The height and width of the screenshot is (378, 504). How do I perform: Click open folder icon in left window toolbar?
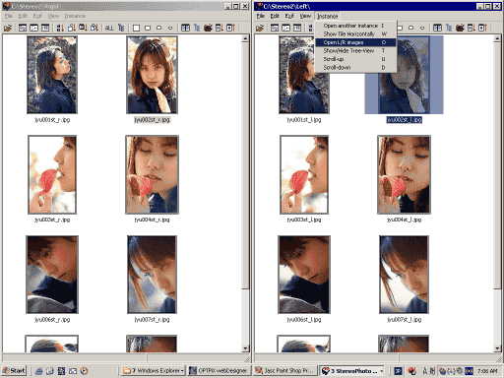[8, 28]
